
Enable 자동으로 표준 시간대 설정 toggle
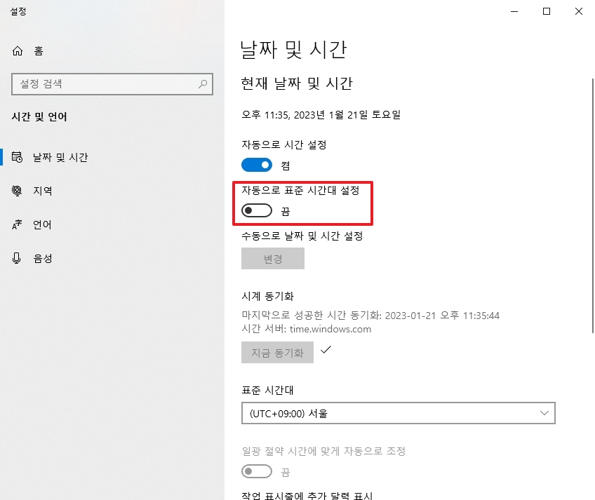(x=257, y=210)
